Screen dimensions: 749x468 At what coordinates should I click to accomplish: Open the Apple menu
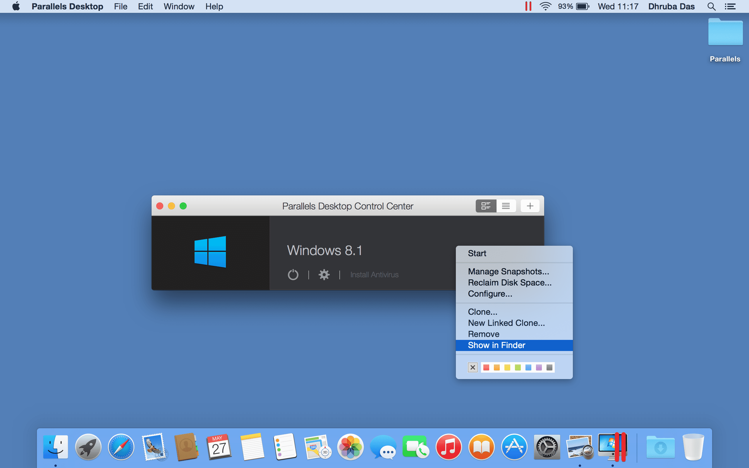coord(16,6)
